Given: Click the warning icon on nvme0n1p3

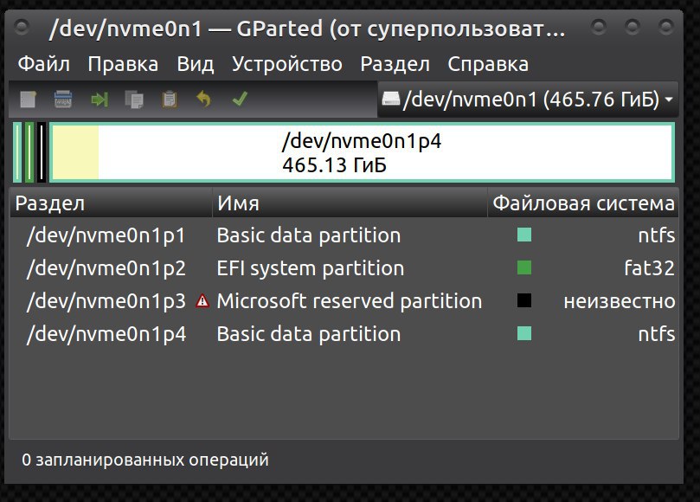Looking at the screenshot, I should [202, 301].
